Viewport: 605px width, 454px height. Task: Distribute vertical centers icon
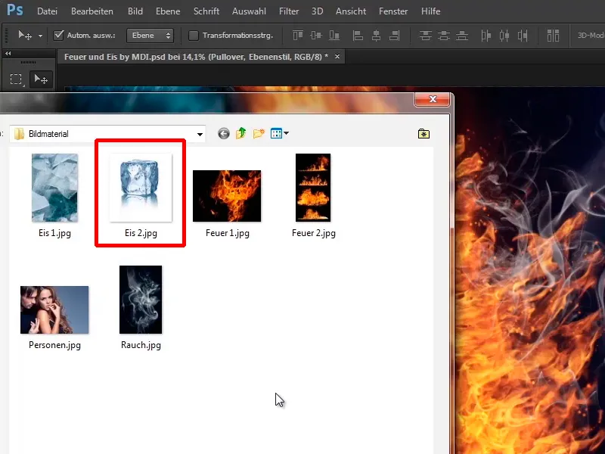(x=444, y=36)
